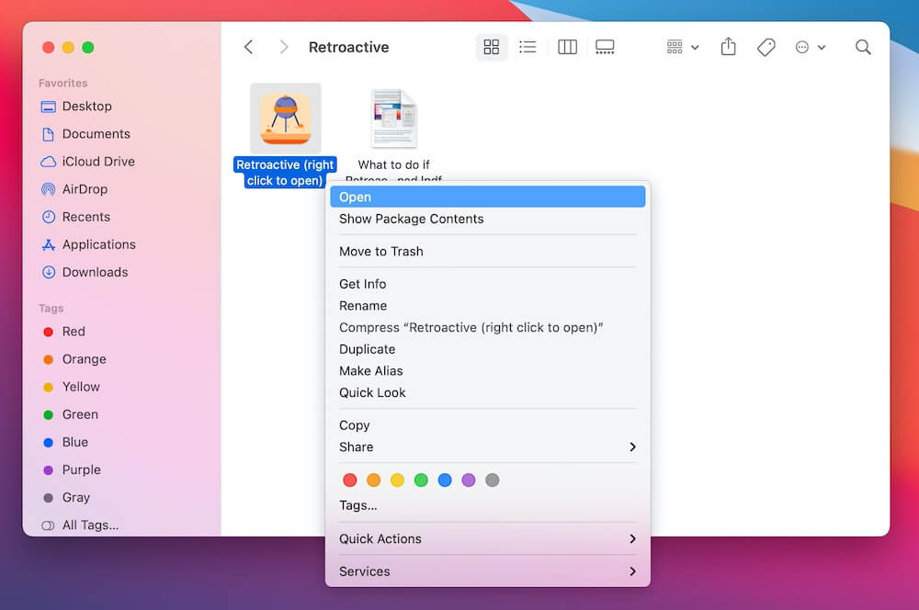
Task: Filter by Green tag in sidebar
Action: point(71,414)
